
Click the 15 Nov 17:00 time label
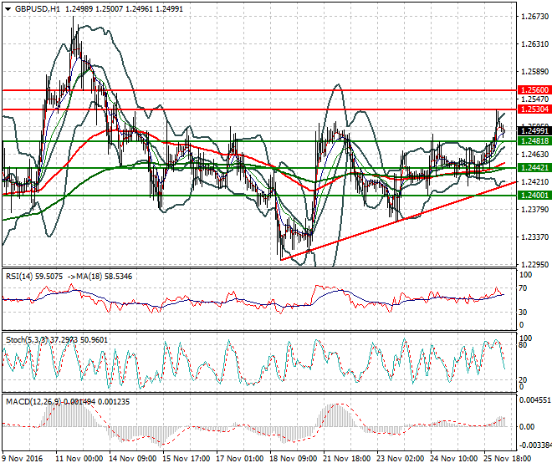pyautogui.click(x=187, y=459)
